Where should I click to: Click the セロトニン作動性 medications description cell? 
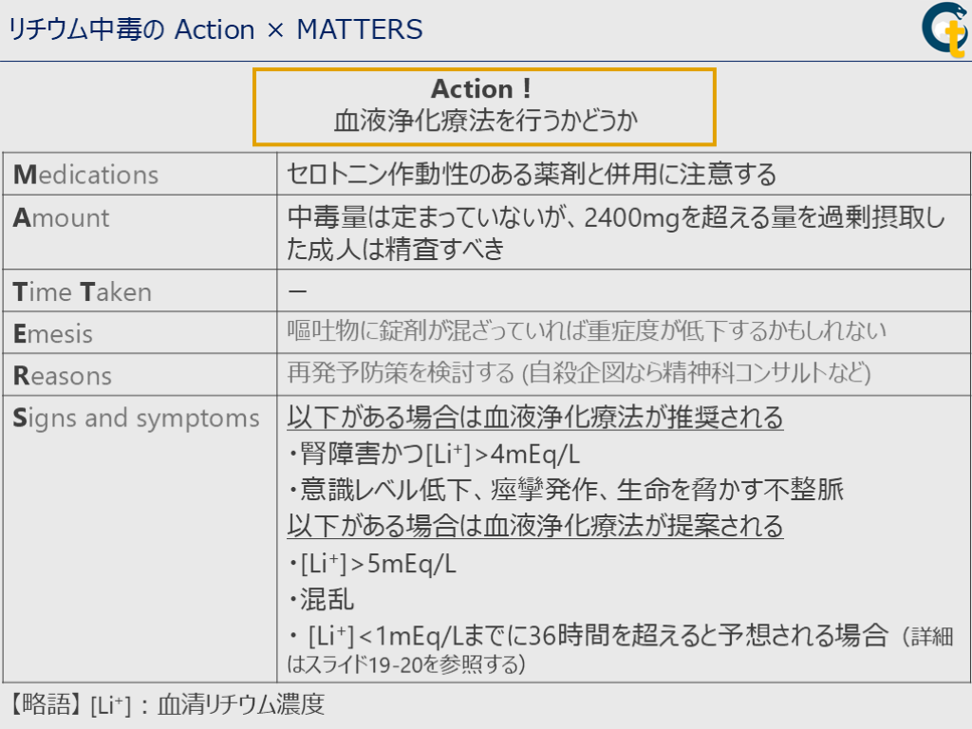pos(532,175)
